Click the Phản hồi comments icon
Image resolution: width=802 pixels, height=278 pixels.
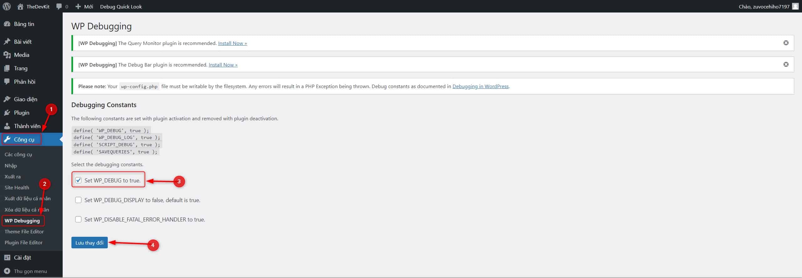click(x=7, y=82)
